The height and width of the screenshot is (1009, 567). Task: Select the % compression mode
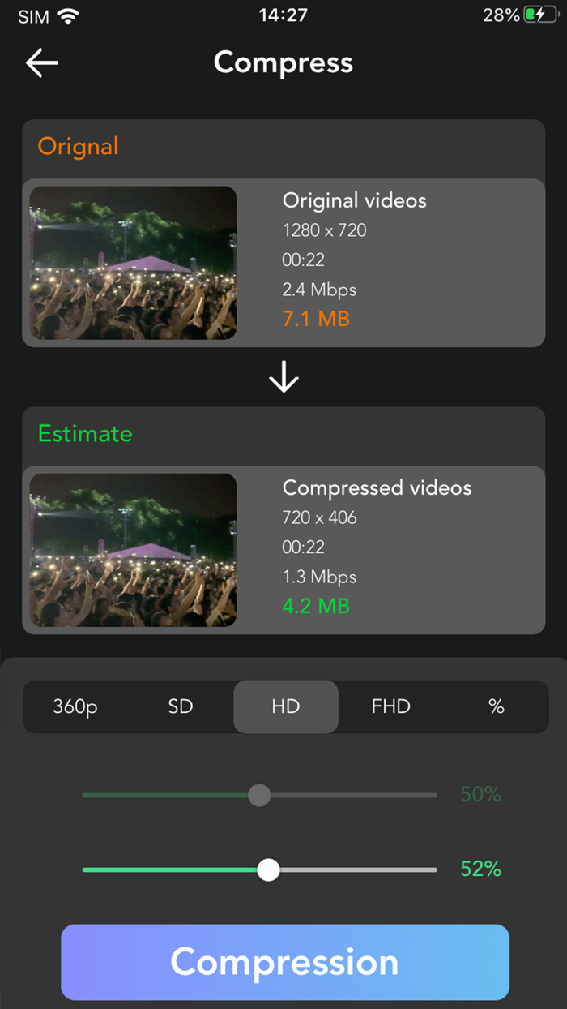pyautogui.click(x=496, y=706)
